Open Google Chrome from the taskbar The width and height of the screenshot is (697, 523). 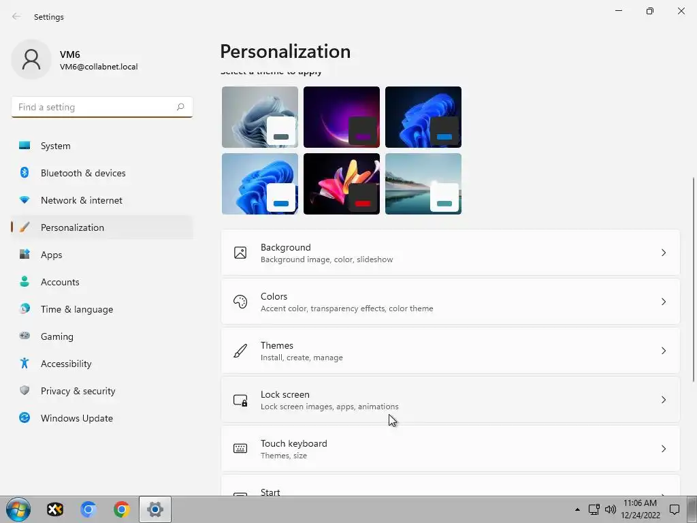click(121, 509)
